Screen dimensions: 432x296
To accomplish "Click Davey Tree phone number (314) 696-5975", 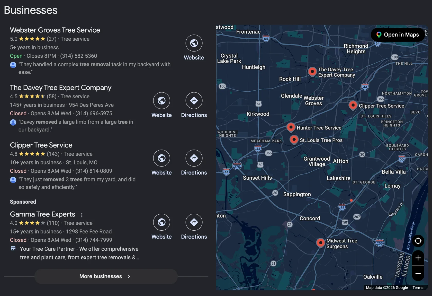I will click(x=94, y=114).
